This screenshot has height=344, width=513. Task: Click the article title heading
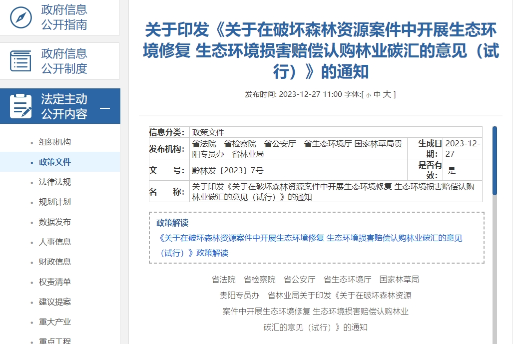pyautogui.click(x=321, y=51)
